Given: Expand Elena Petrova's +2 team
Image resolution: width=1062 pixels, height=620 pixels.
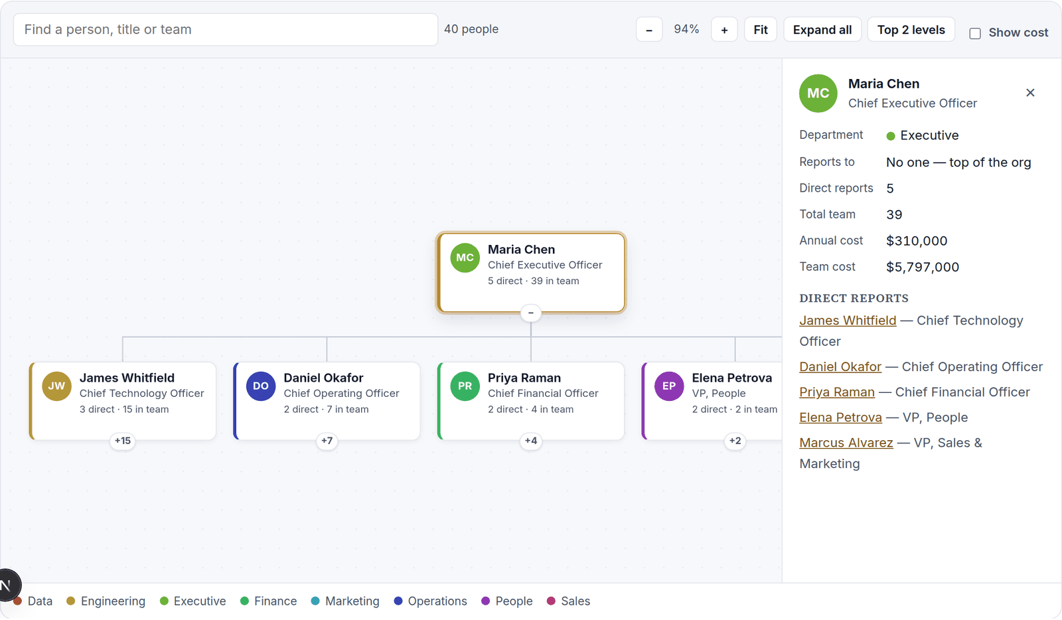Looking at the screenshot, I should [735, 441].
